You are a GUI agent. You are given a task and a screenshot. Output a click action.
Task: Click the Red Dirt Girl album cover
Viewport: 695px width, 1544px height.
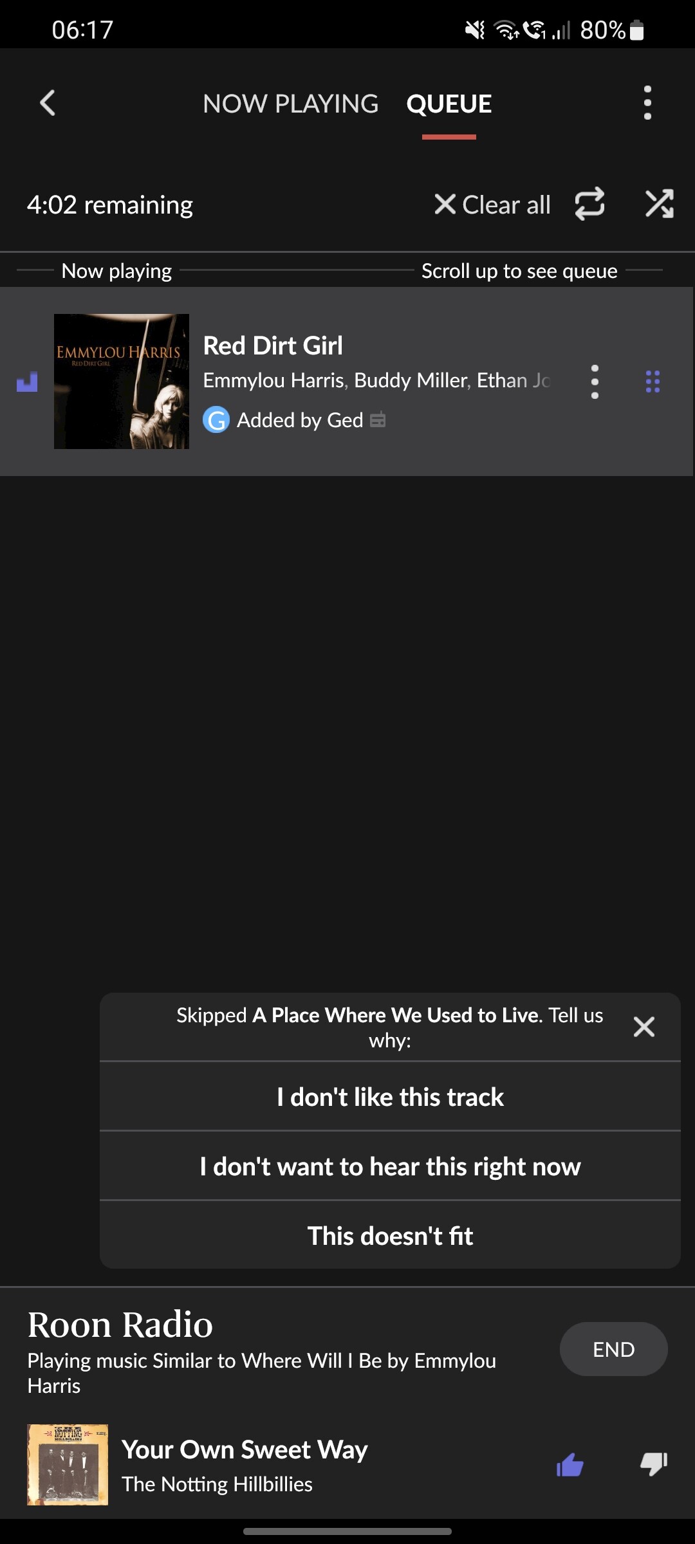click(122, 381)
